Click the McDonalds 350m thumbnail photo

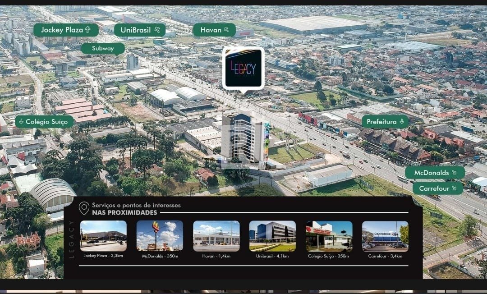(x=160, y=236)
